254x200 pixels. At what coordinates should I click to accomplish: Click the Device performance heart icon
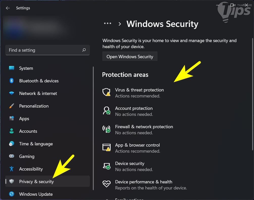[x=106, y=184]
